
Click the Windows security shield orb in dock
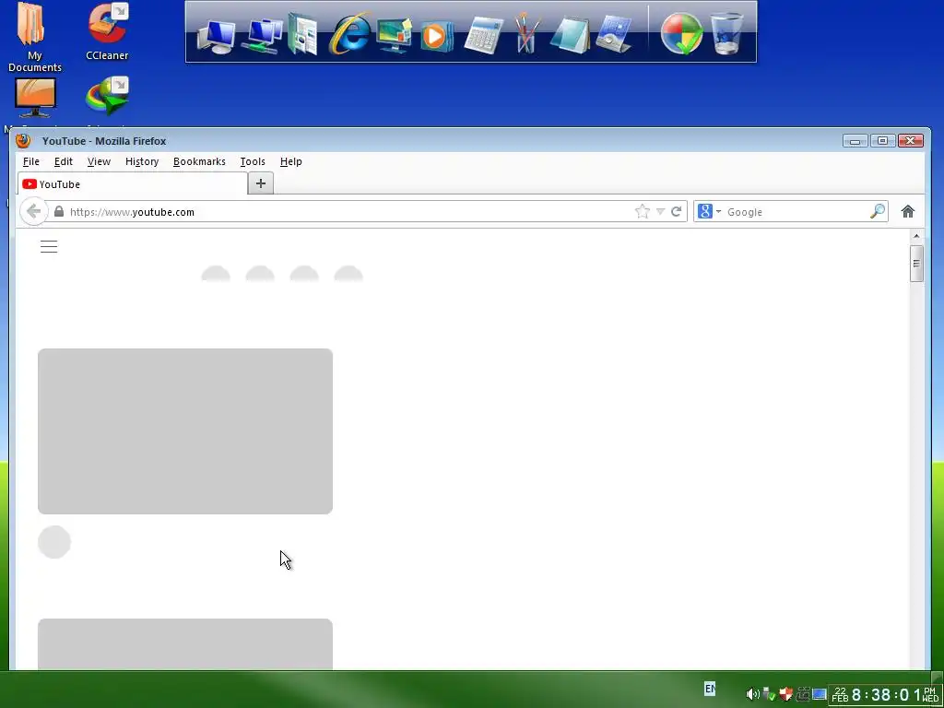(x=681, y=34)
